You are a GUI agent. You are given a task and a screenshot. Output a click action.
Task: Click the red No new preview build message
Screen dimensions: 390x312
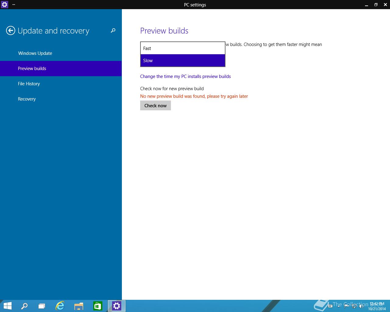point(194,96)
